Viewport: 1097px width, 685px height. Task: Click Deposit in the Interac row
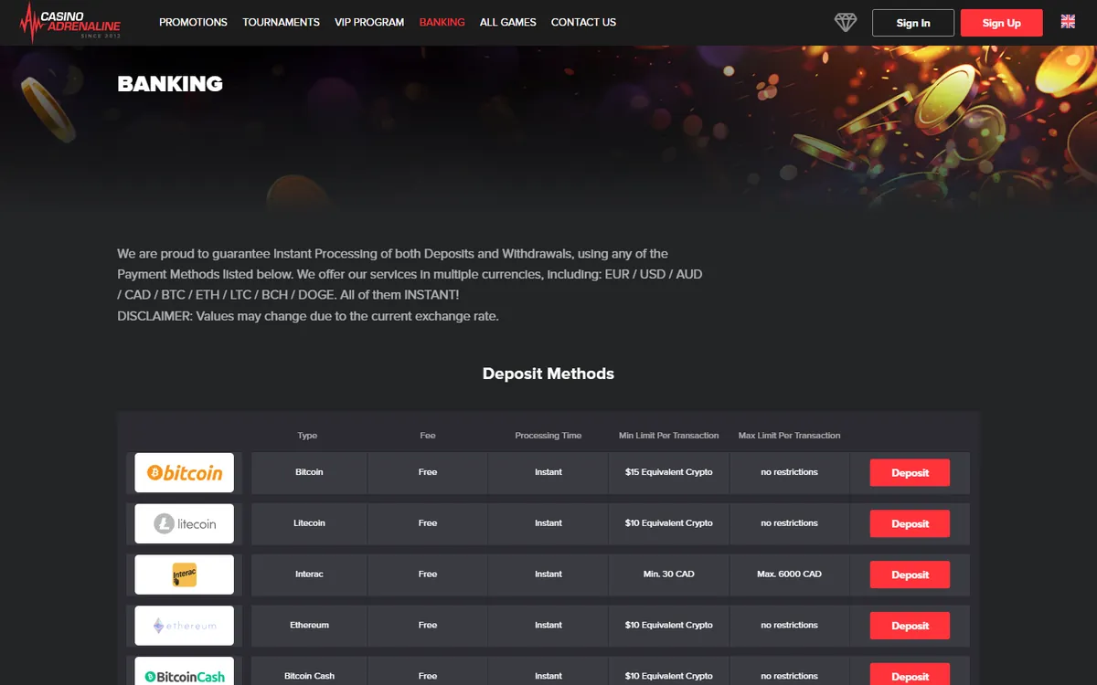tap(910, 575)
